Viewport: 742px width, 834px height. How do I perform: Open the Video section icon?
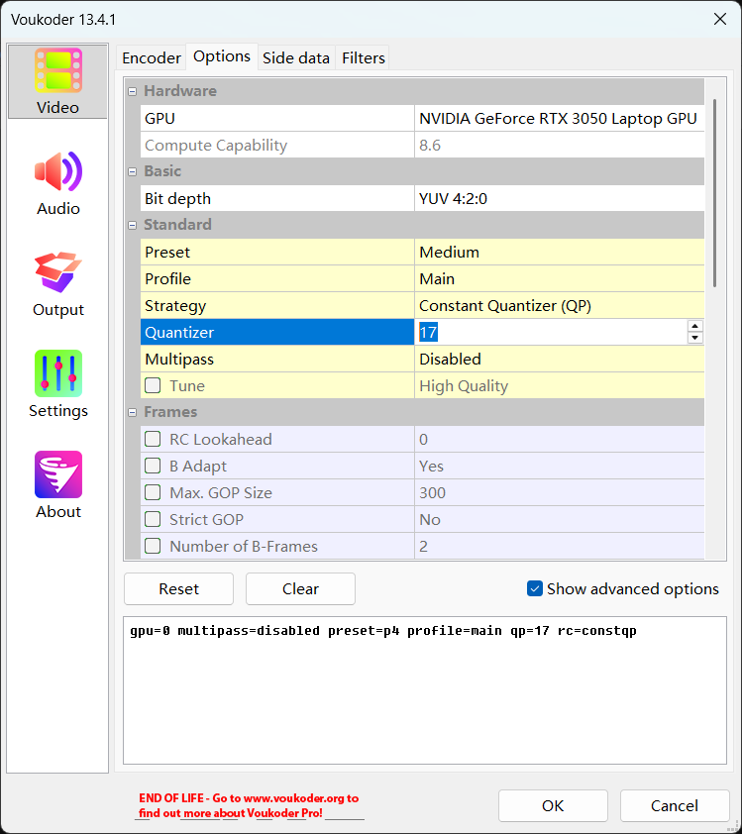click(x=58, y=70)
